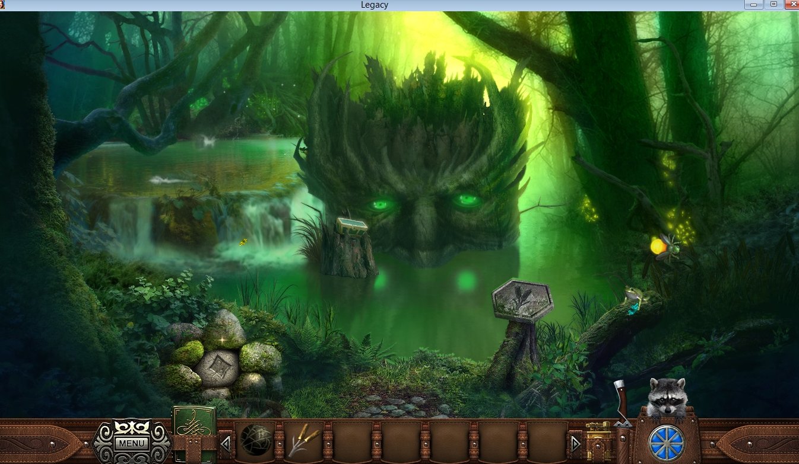Inspect the hexagonal stone signpost

click(x=522, y=301)
